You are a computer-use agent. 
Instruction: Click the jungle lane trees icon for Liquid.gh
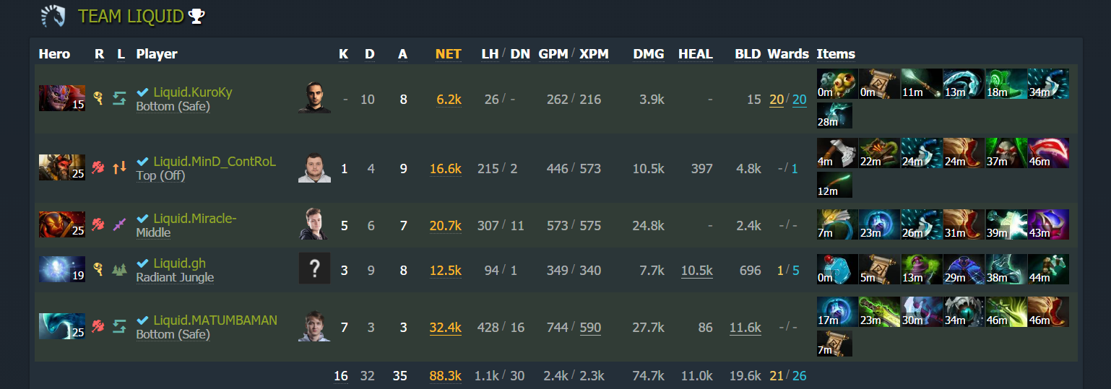[x=119, y=270]
